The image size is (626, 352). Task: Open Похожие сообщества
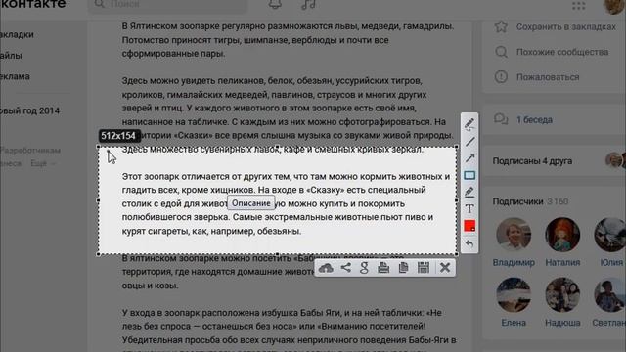[562, 52]
